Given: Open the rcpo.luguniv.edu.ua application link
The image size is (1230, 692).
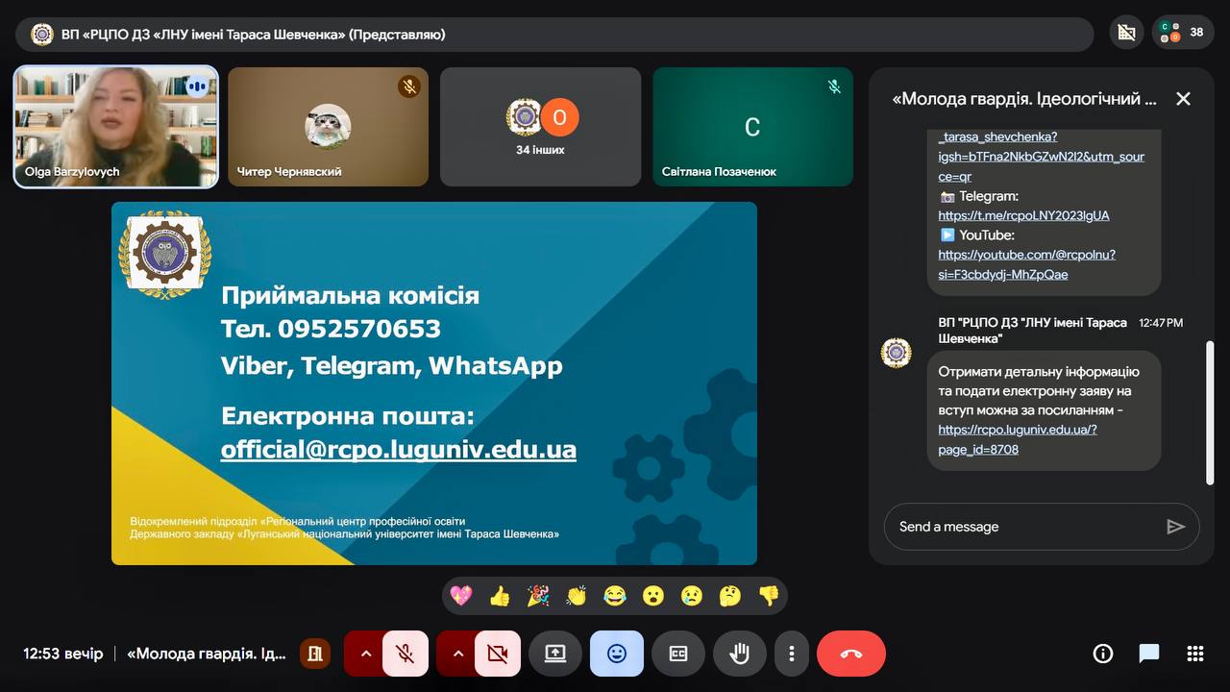Looking at the screenshot, I should [x=1017, y=430].
